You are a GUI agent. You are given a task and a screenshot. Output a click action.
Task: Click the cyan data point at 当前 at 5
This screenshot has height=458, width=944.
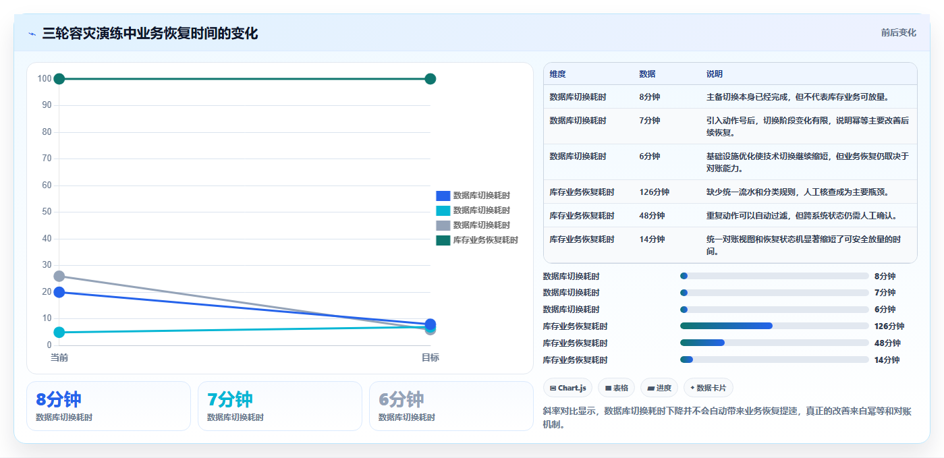pyautogui.click(x=59, y=332)
